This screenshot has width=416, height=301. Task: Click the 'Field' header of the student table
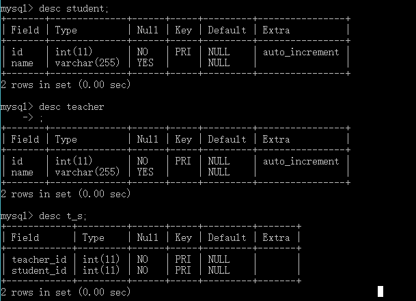tap(26, 30)
